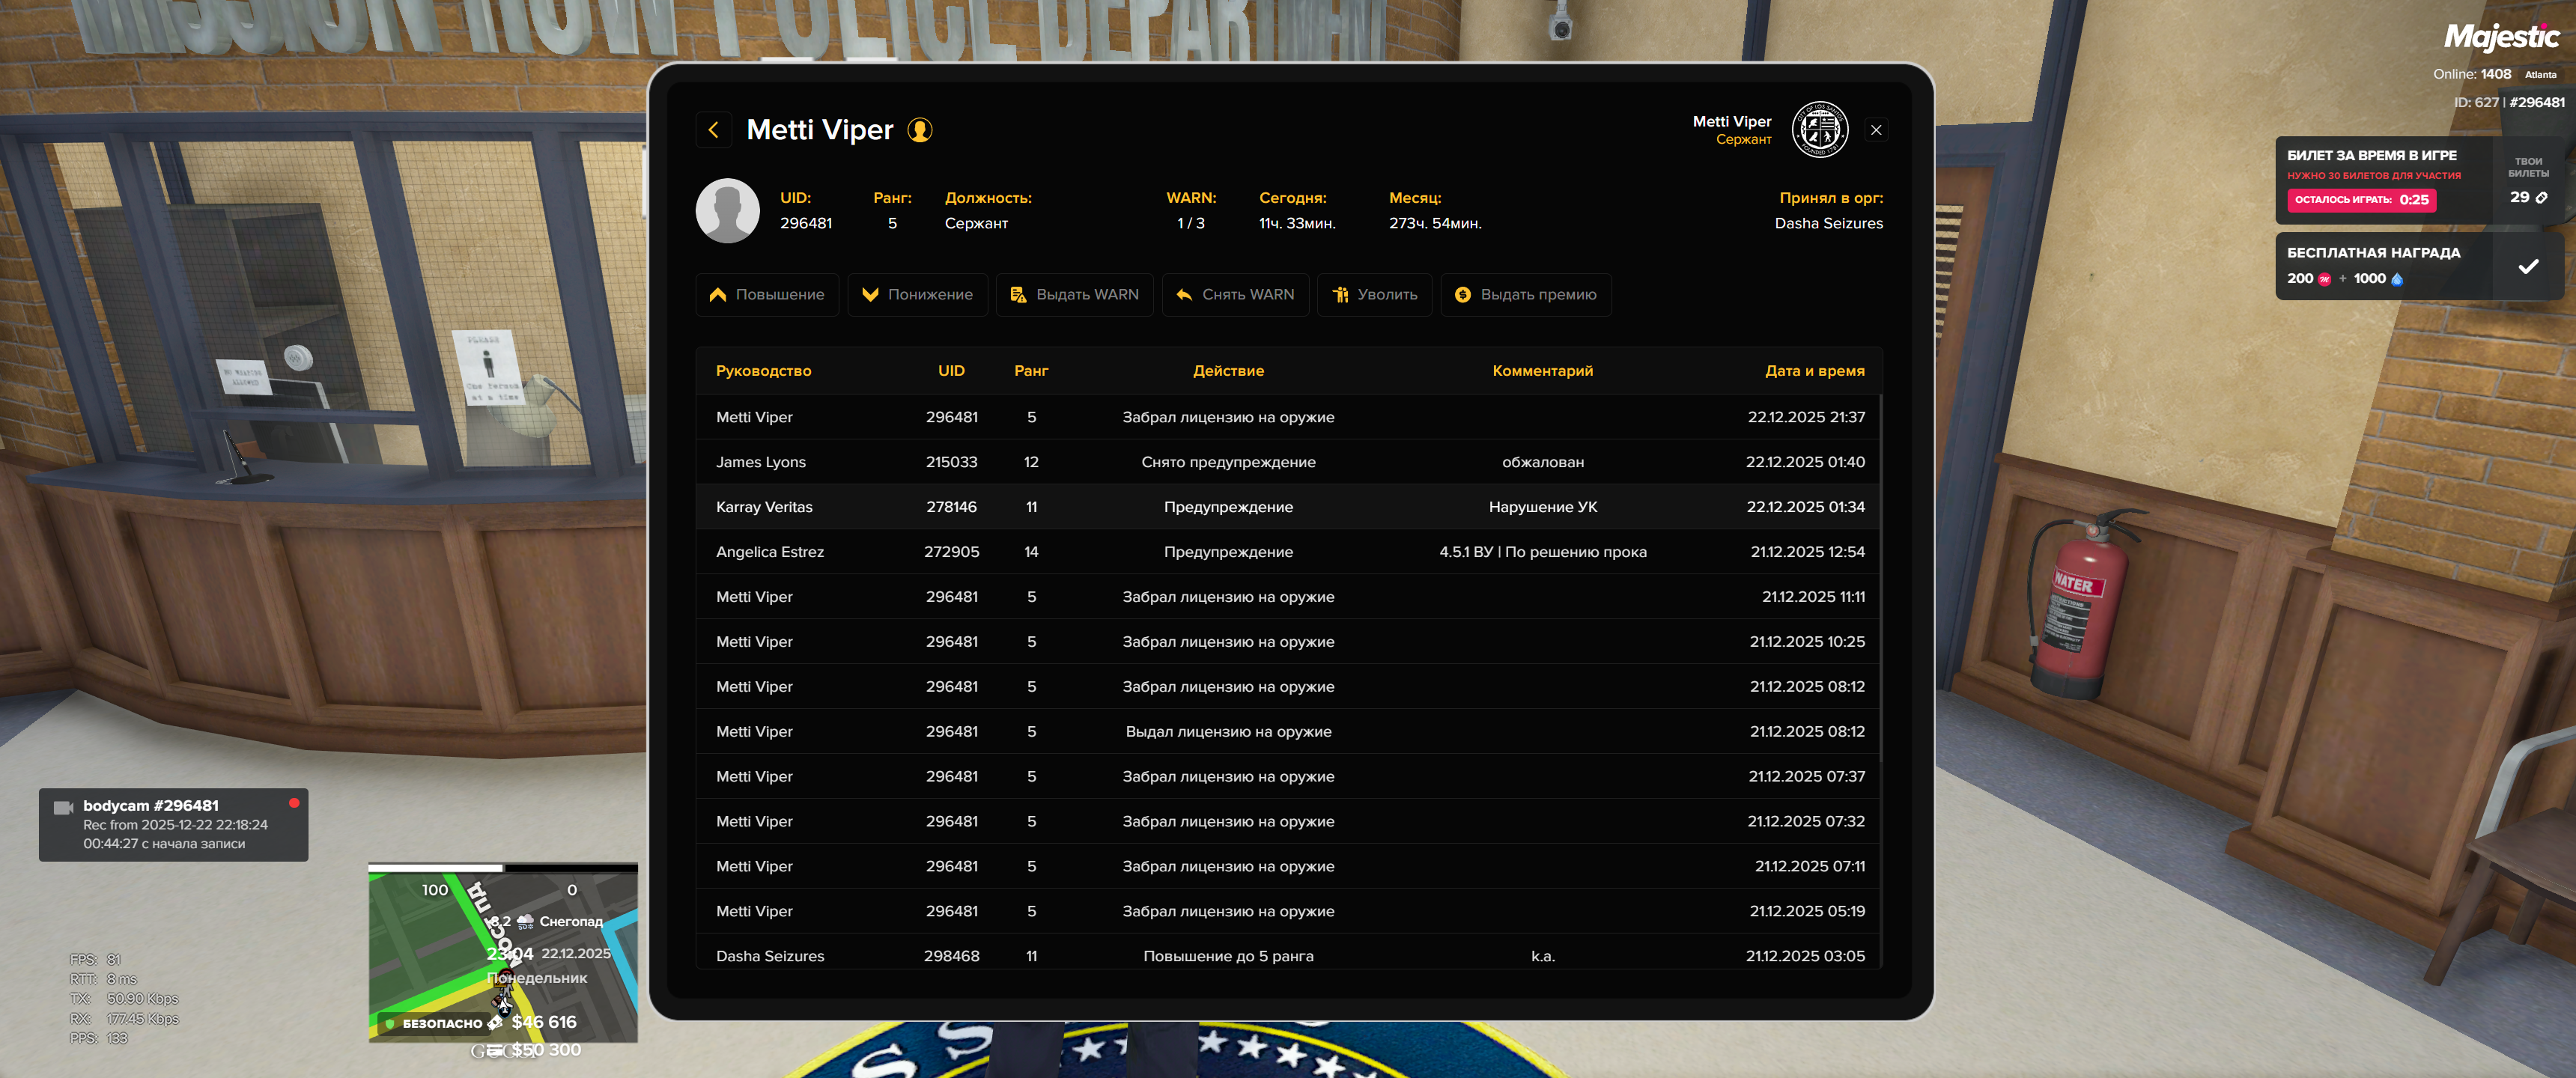Click the action 'Выдал лицензию на оружие'
2576x1078 pixels.
(x=1228, y=732)
